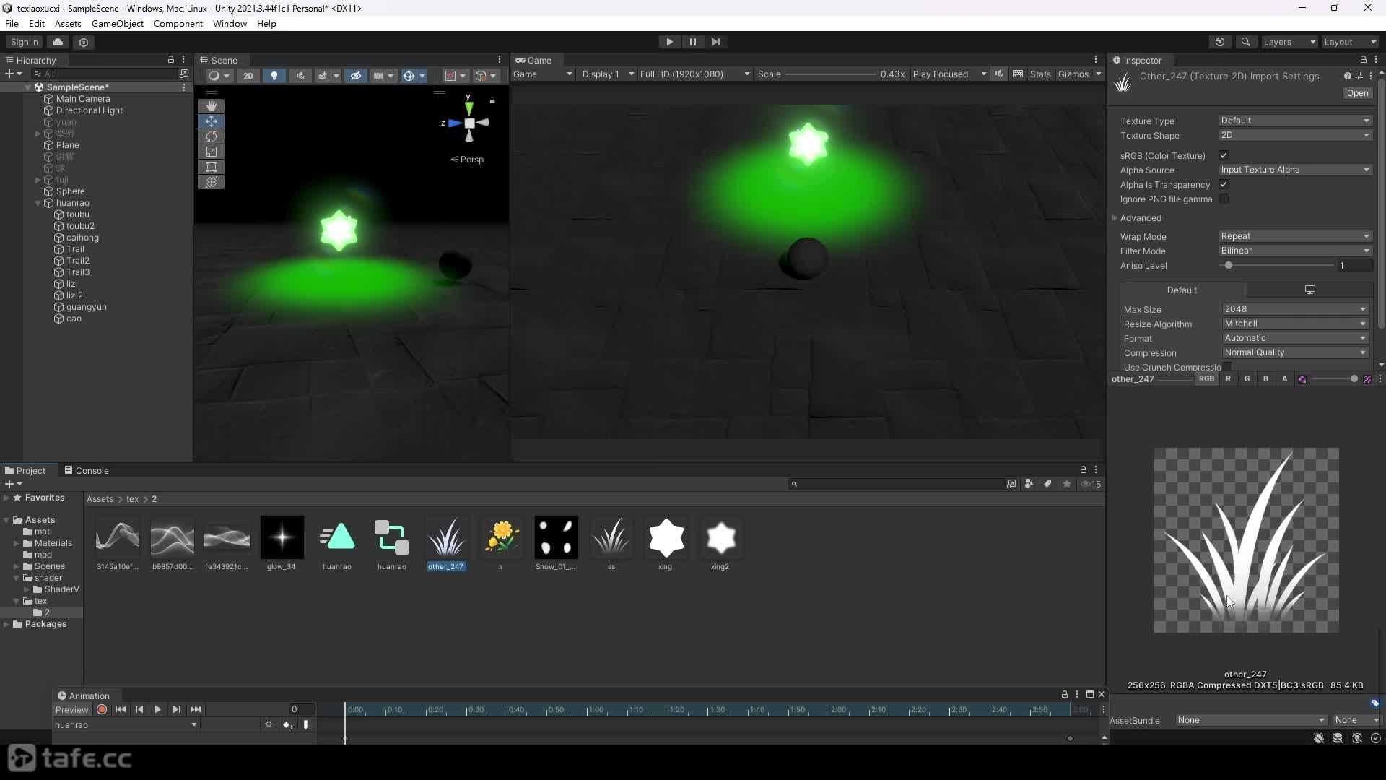The height and width of the screenshot is (780, 1386).
Task: Open the global search magnifier icon
Action: tap(1245, 42)
